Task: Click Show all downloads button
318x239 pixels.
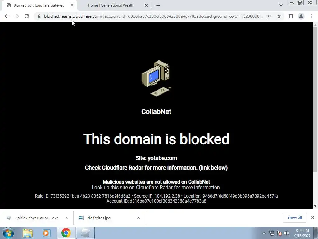Action: pyautogui.click(x=294, y=218)
